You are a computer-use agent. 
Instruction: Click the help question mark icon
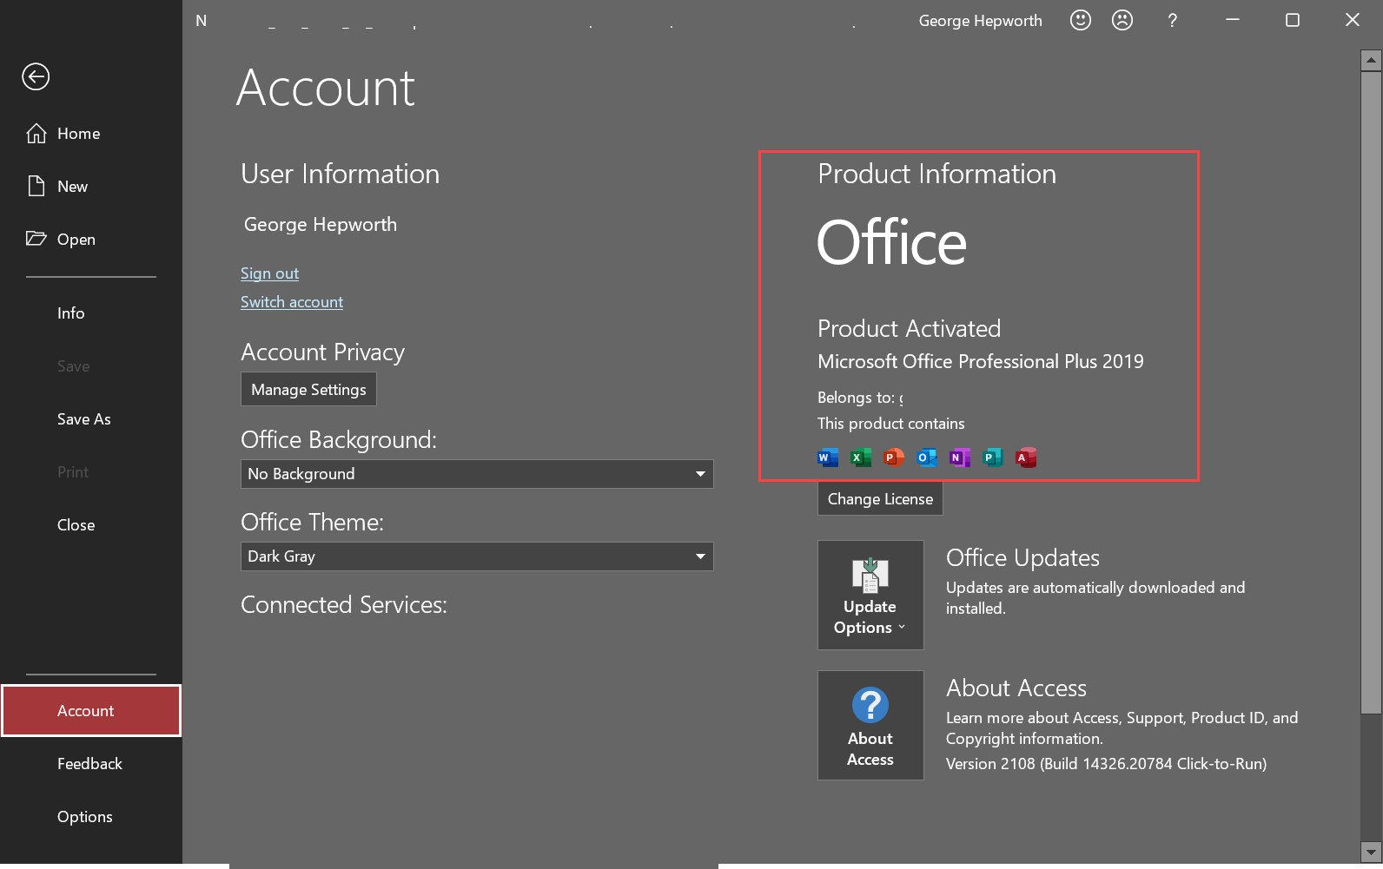click(x=1172, y=20)
